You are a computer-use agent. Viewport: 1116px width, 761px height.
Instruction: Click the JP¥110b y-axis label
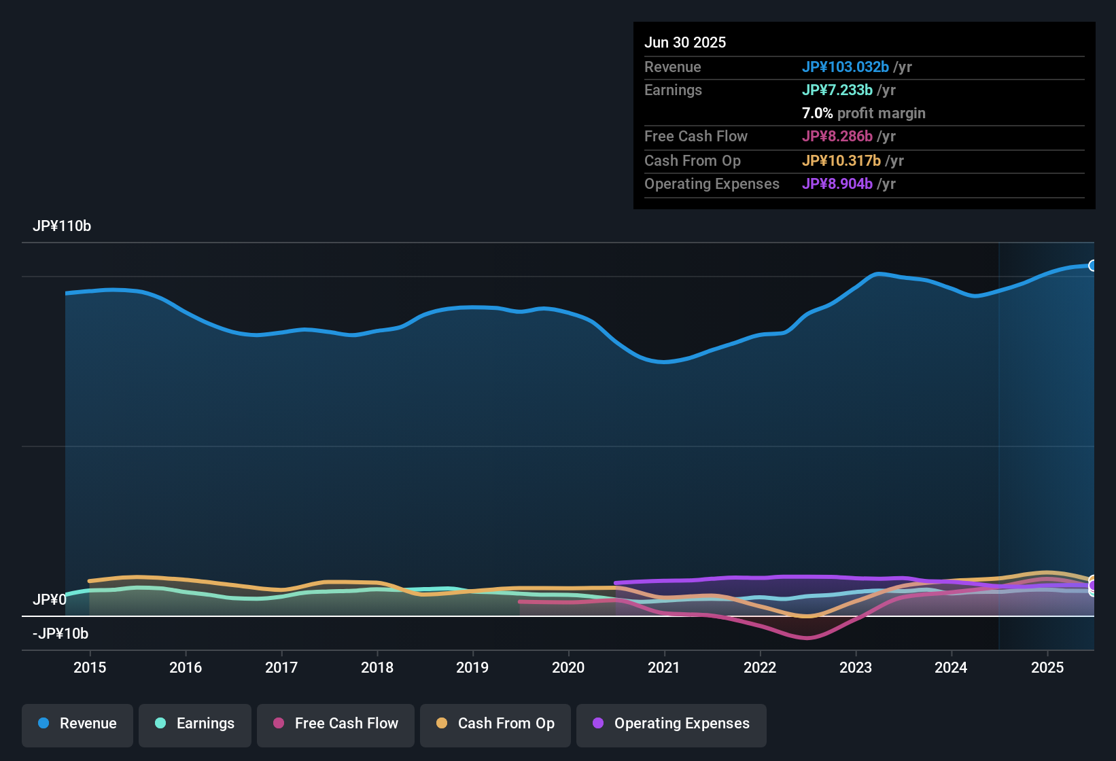click(62, 226)
